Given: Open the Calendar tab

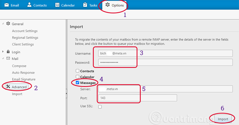Looking at the screenshot, I should (x=65, y=5).
